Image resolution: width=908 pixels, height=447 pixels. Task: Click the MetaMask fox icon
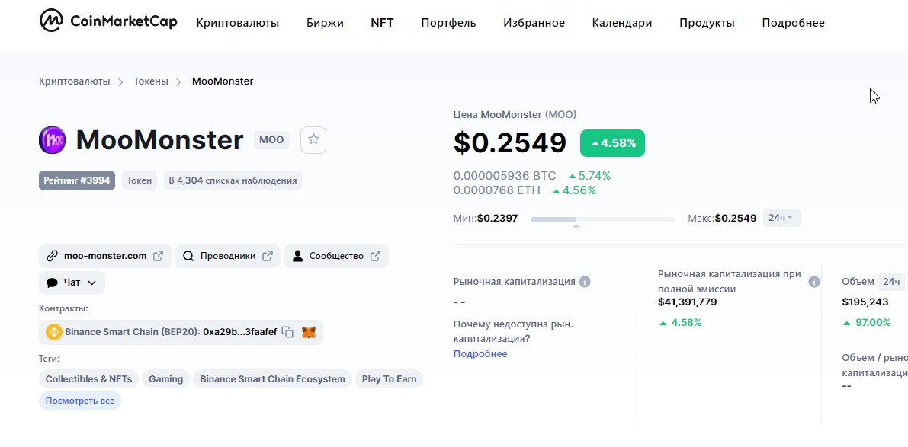(309, 332)
